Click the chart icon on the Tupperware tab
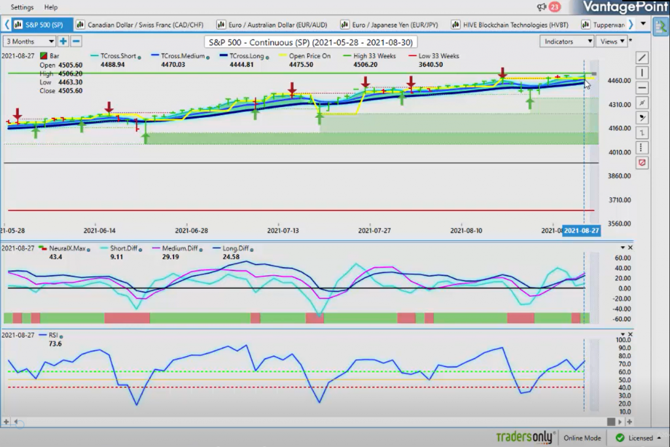 pyautogui.click(x=586, y=25)
